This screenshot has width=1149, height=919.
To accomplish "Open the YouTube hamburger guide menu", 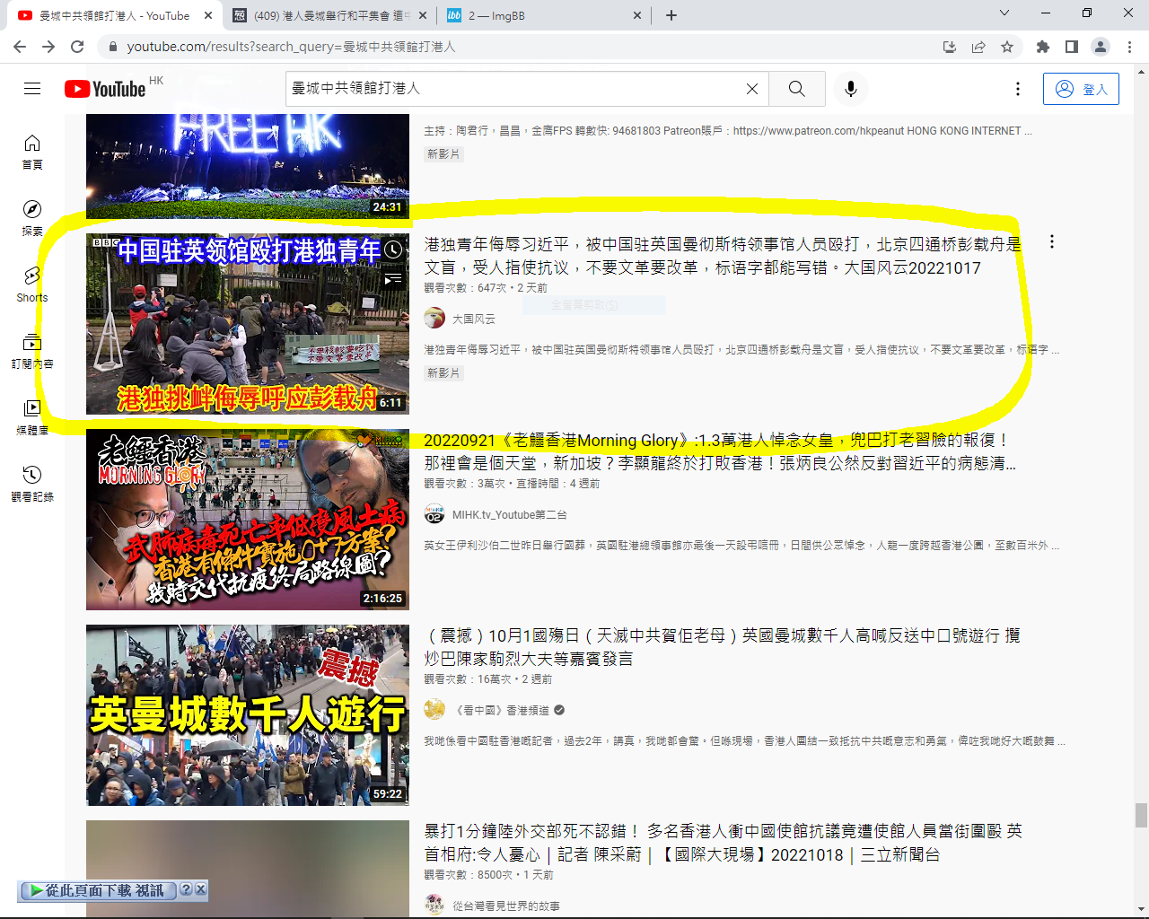I will point(32,88).
